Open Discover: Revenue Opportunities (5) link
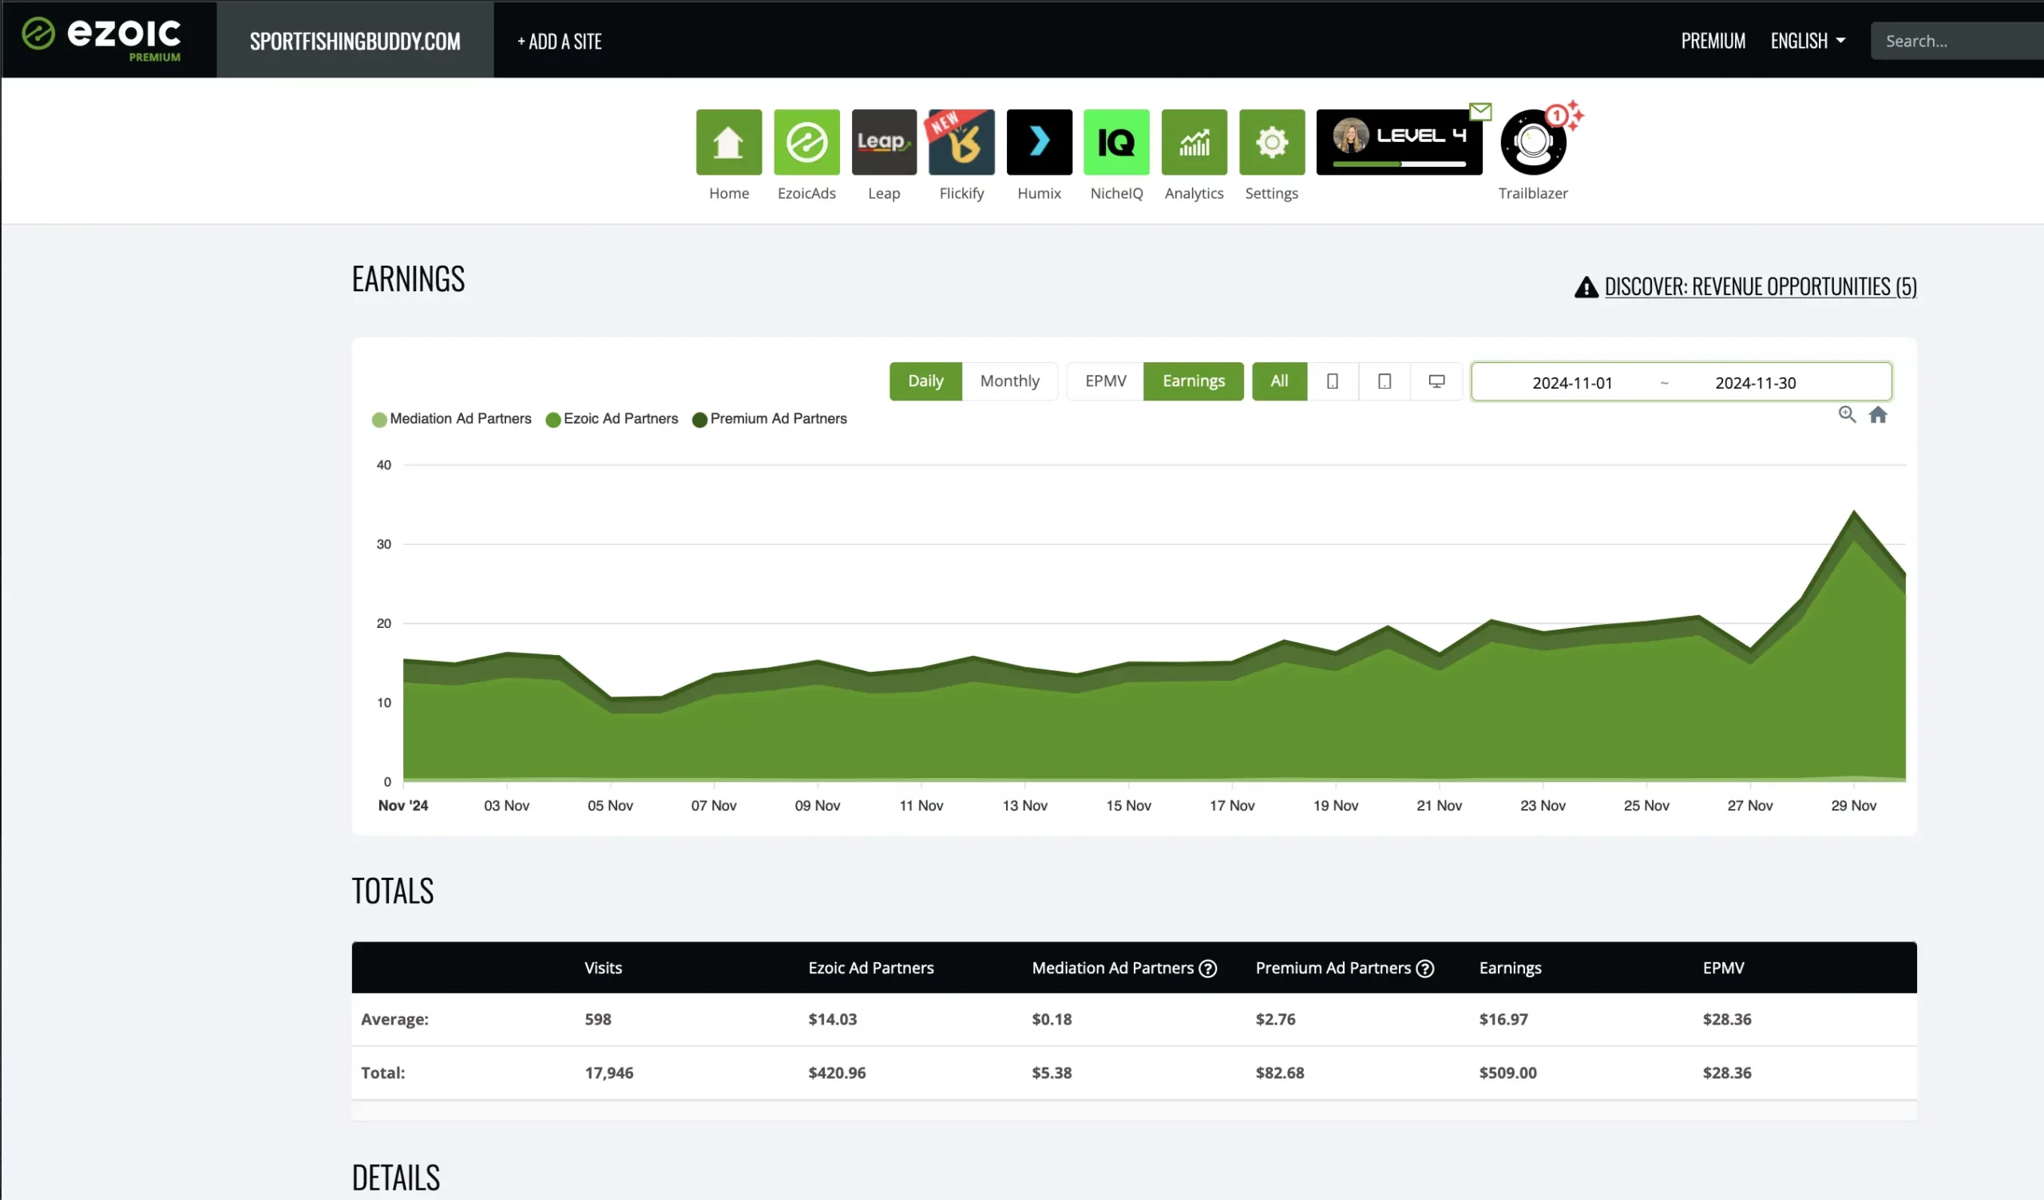Screen dimensions: 2044x1200 pos(1760,286)
